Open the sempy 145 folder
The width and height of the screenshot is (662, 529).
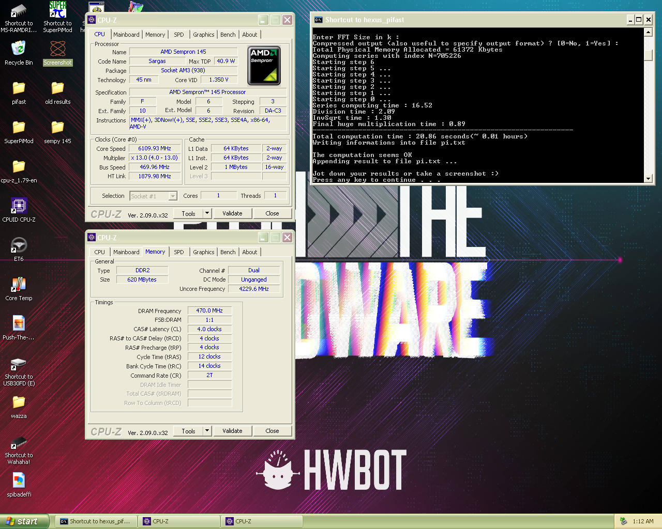[x=57, y=128]
